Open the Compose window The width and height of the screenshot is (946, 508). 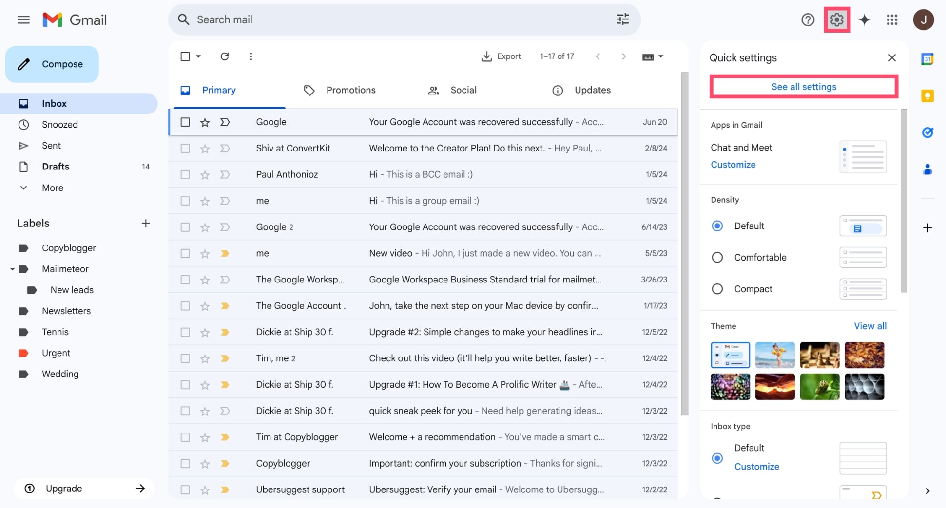tap(52, 64)
